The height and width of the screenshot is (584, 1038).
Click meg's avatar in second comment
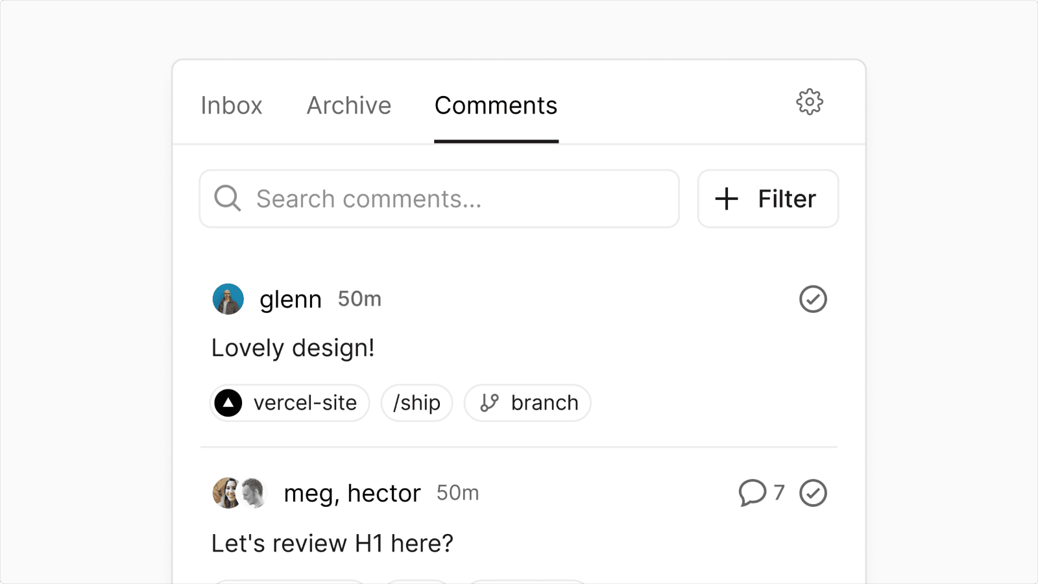(224, 493)
